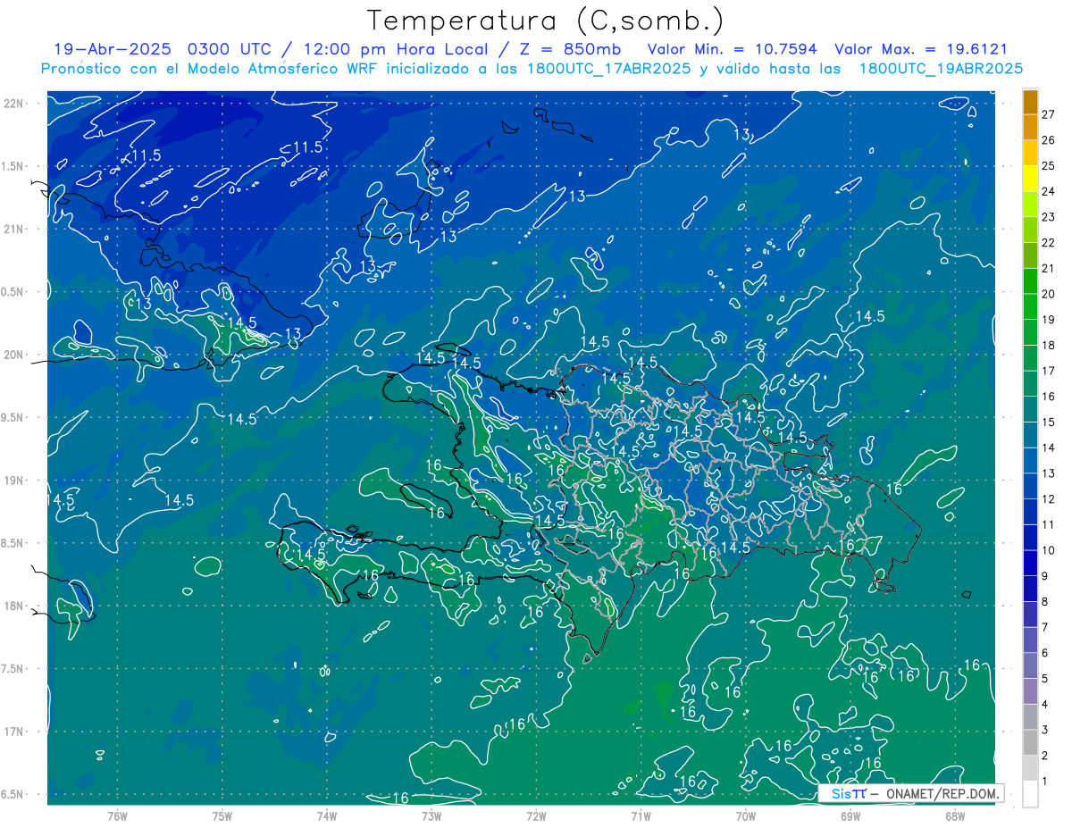Click the '12:00 pm Hora Local' text
1072x828 pixels.
pyautogui.click(x=396, y=49)
